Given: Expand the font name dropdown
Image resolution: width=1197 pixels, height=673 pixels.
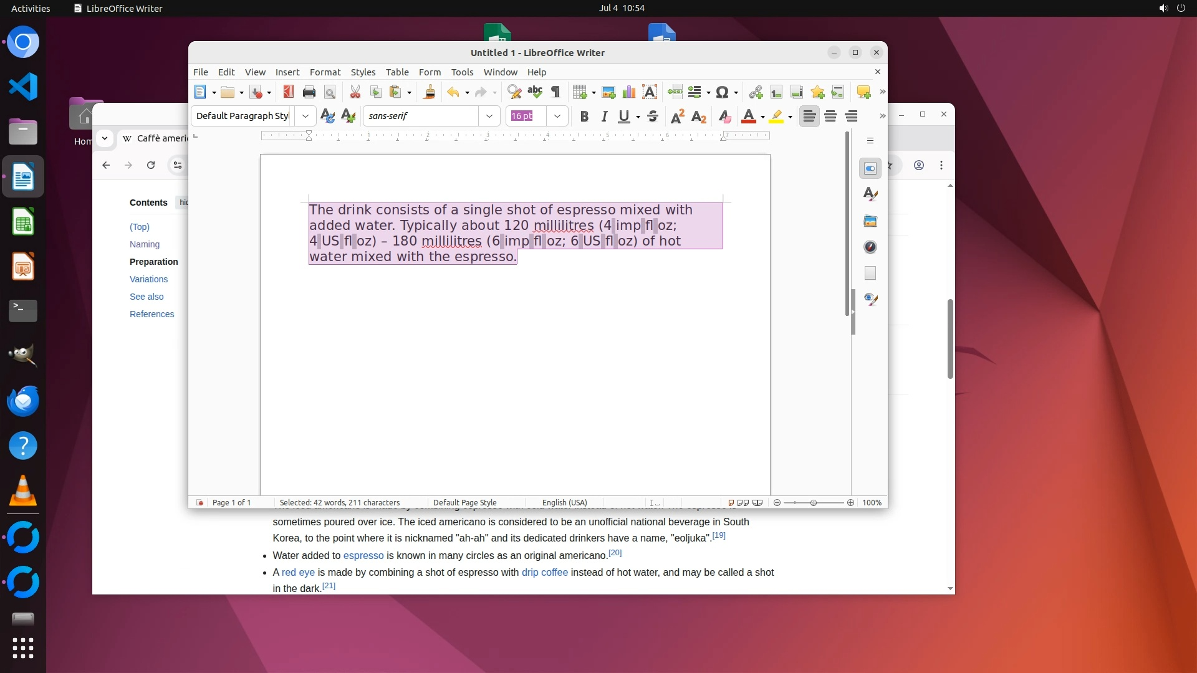Looking at the screenshot, I should click(x=489, y=116).
